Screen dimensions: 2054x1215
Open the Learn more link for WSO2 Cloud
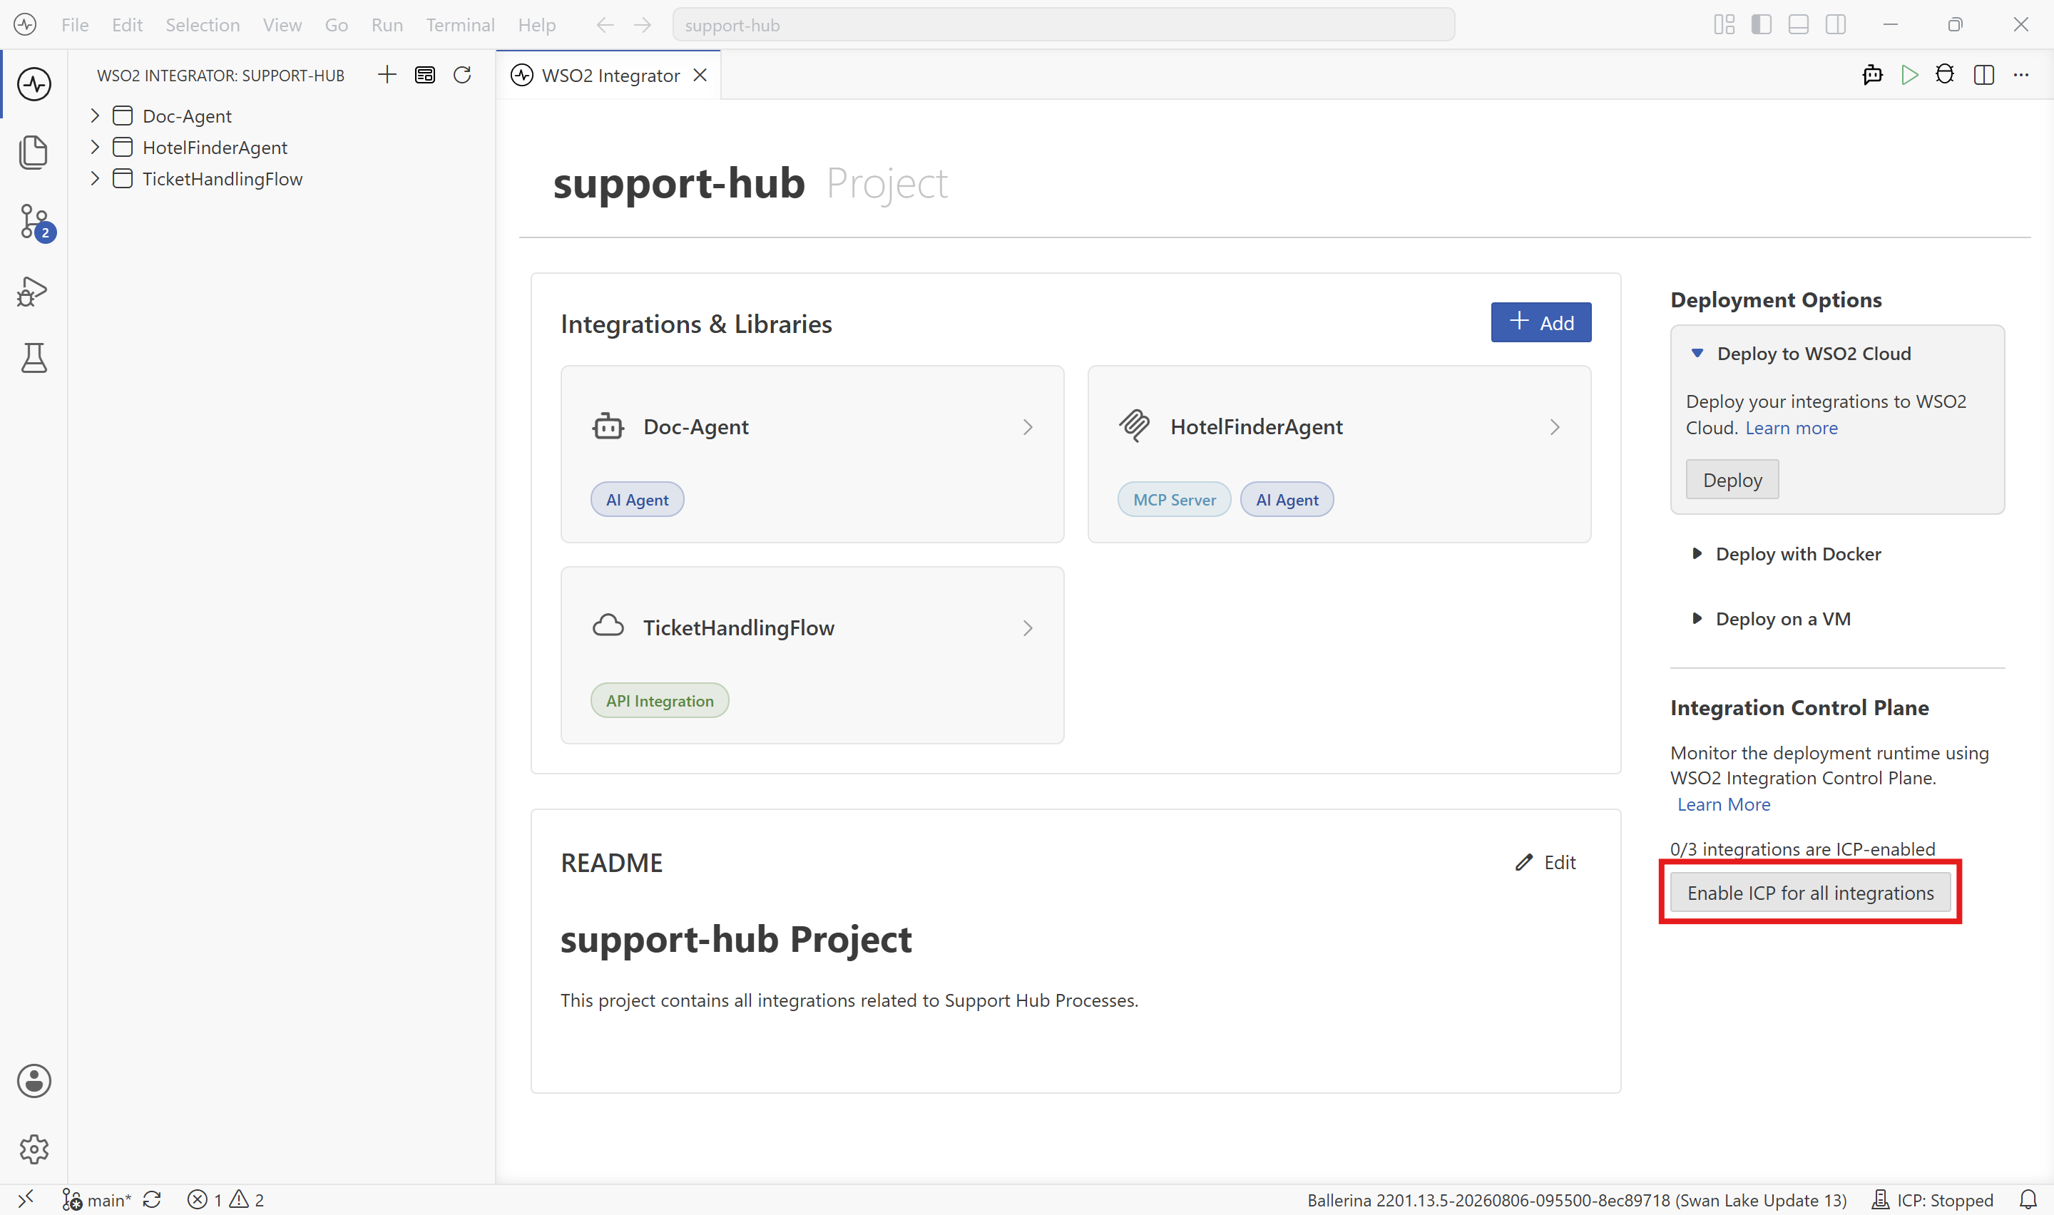click(1792, 429)
